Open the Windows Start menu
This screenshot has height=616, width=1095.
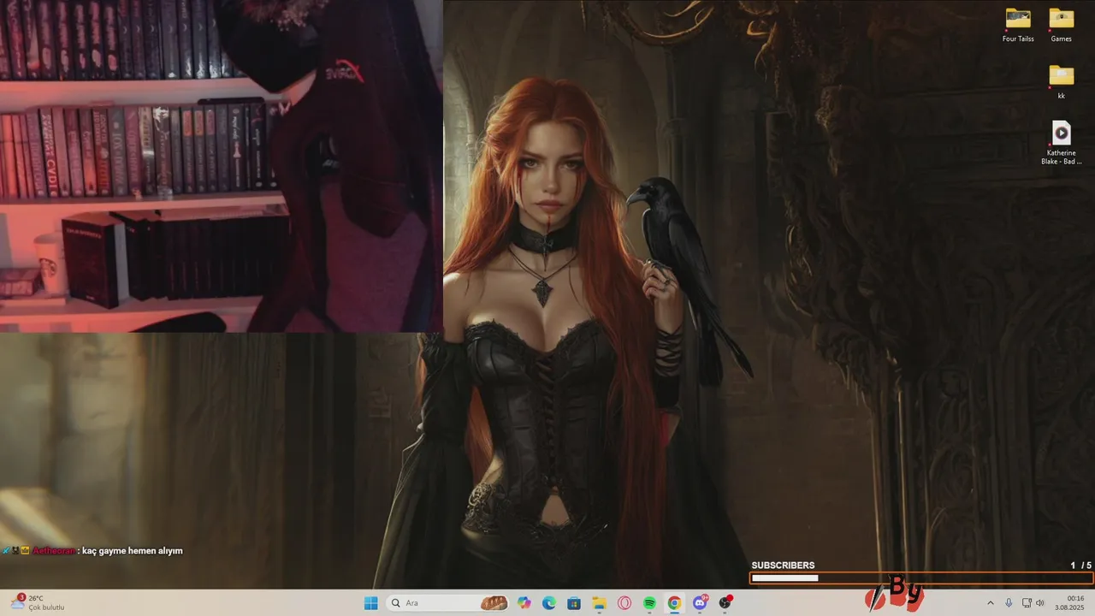tap(371, 603)
